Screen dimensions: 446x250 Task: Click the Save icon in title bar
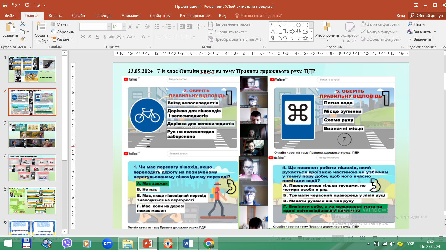coord(5,5)
